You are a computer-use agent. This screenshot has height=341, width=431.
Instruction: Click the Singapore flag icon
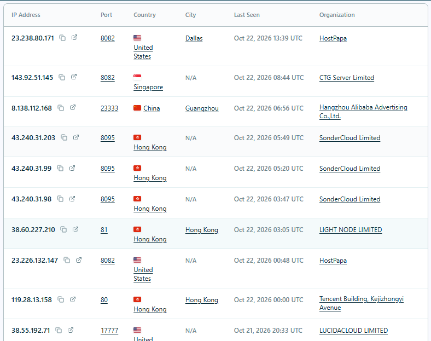pos(137,77)
